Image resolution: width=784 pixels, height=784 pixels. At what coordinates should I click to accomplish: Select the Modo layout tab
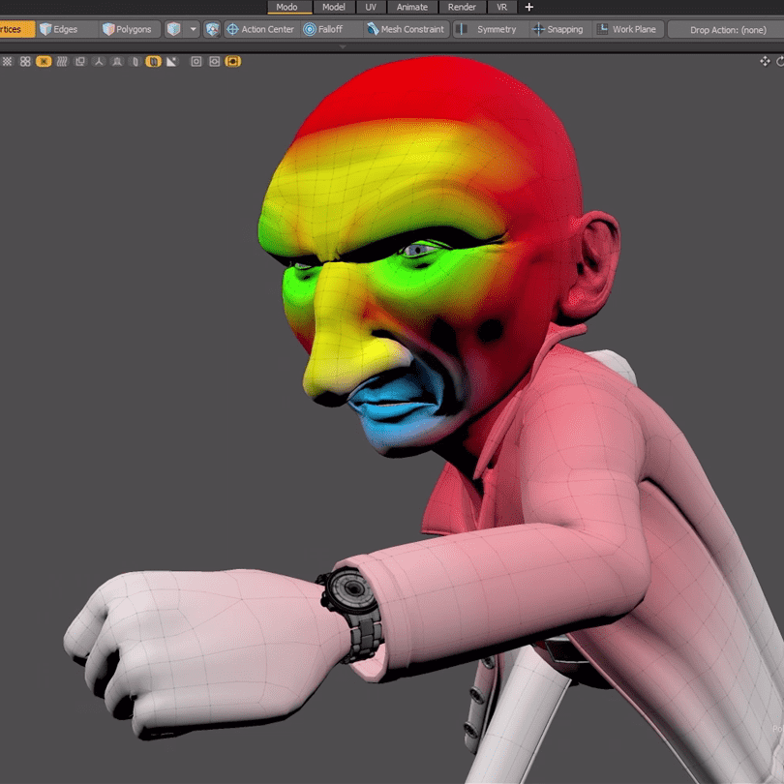tap(287, 7)
